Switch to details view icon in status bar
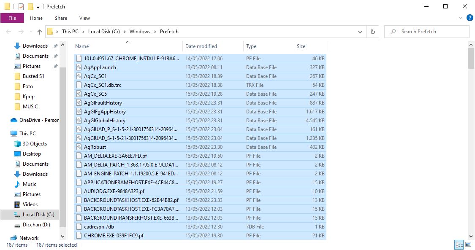 [x=459, y=245]
